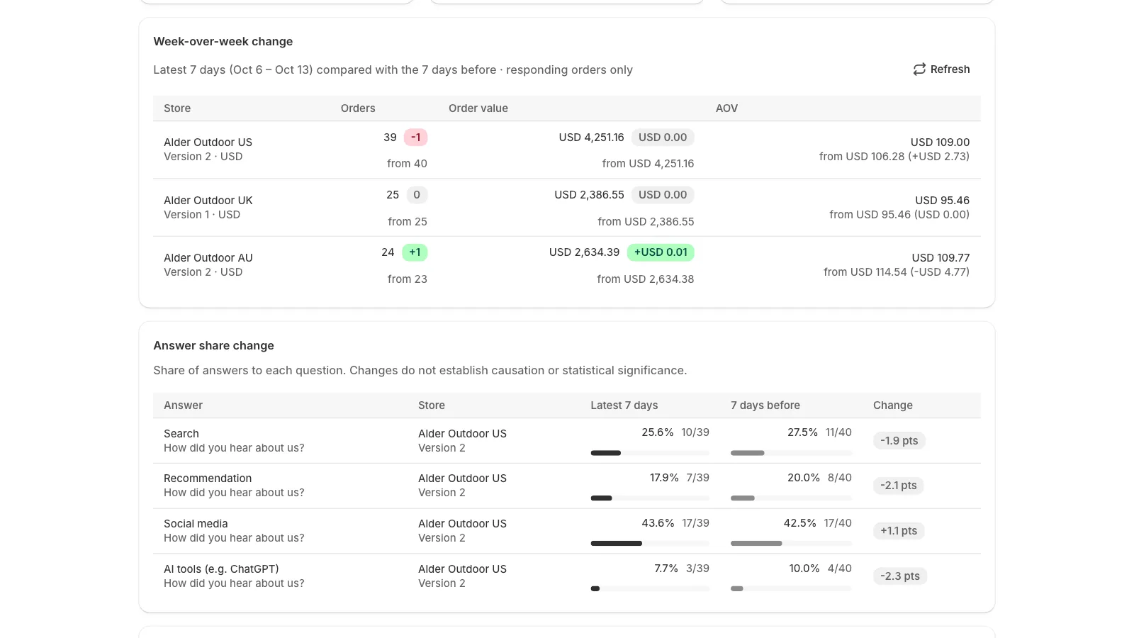This screenshot has height=638, width=1134.
Task: Select order value USD 2,634.39
Action: pyautogui.click(x=584, y=252)
